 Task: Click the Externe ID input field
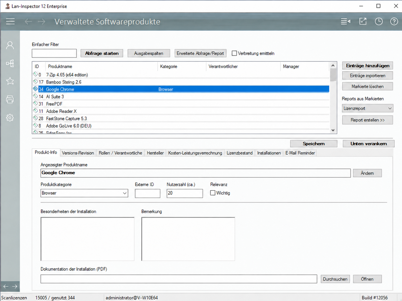pyautogui.click(x=147, y=193)
